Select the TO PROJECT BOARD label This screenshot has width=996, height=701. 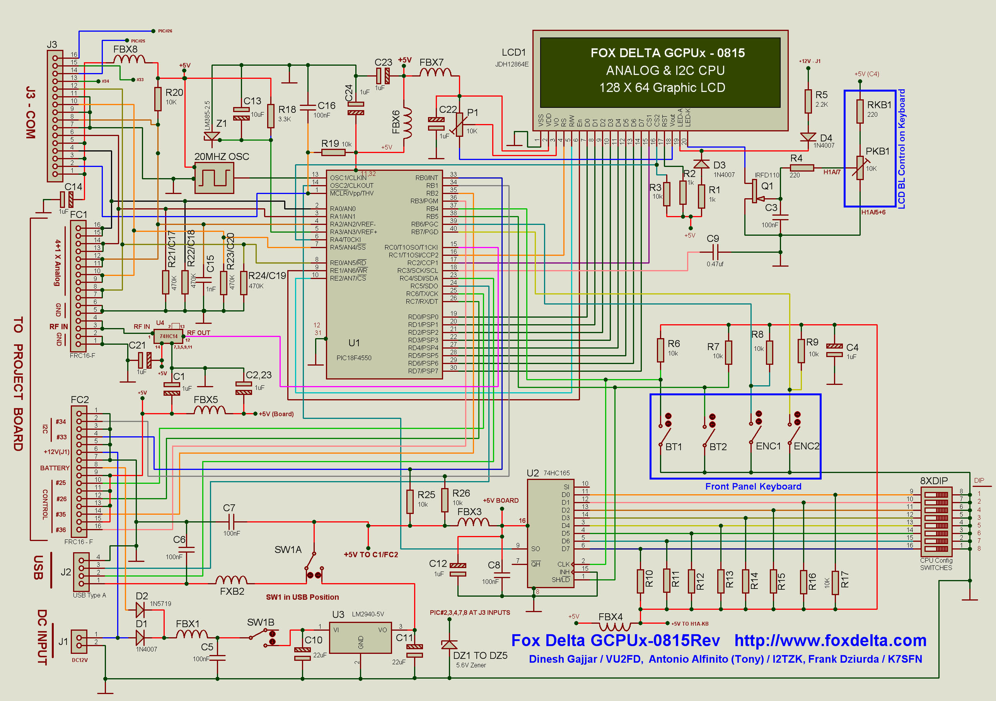(x=18, y=384)
